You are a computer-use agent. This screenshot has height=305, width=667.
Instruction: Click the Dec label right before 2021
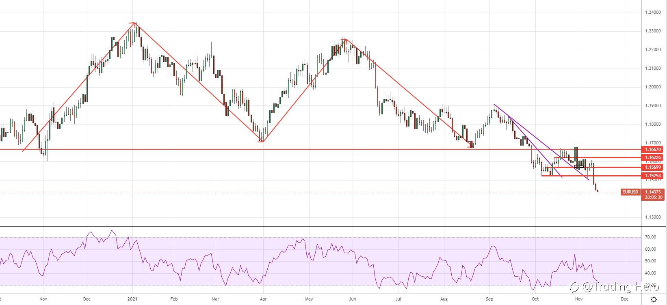click(x=87, y=299)
